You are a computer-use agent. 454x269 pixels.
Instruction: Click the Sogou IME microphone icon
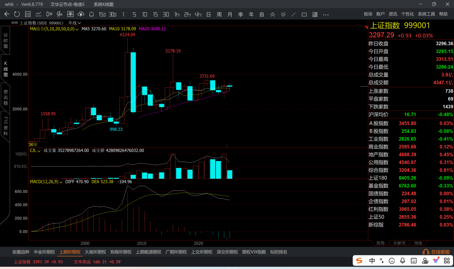pos(402,261)
